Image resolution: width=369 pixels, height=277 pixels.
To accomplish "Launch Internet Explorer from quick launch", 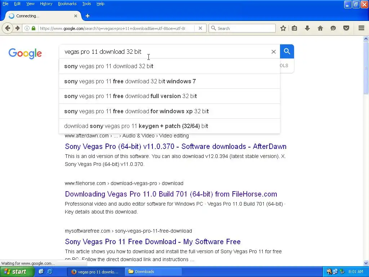I will click(50, 272).
